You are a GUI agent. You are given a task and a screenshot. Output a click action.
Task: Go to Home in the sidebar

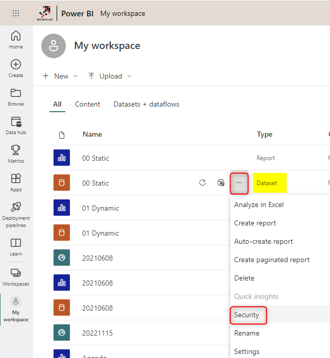[x=16, y=40]
